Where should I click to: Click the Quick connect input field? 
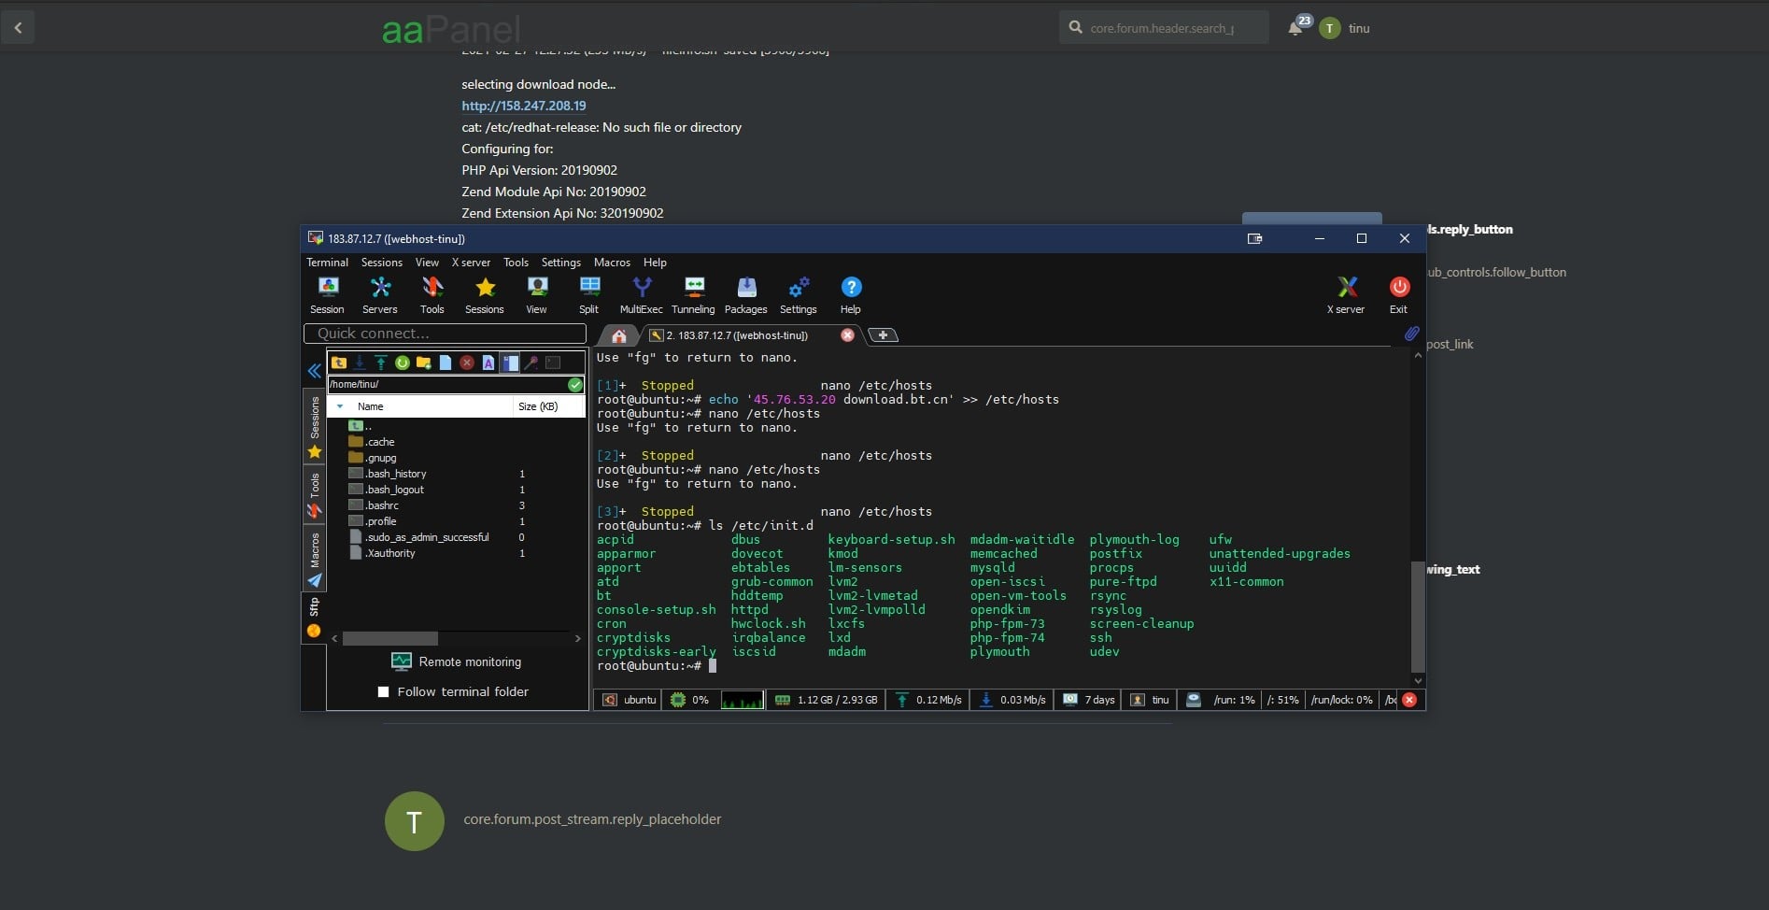pos(445,334)
